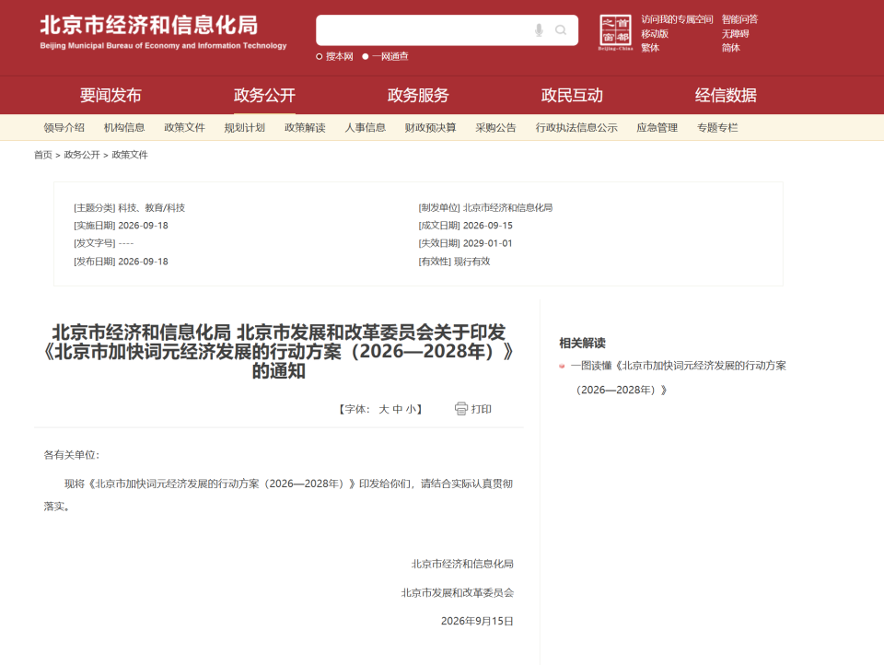
Task: Switch to 繁体 traditional Chinese
Action: [650, 48]
